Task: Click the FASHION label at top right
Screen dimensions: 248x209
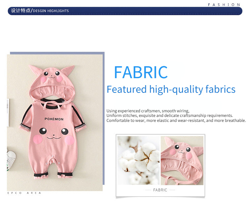Action: pos(224,5)
